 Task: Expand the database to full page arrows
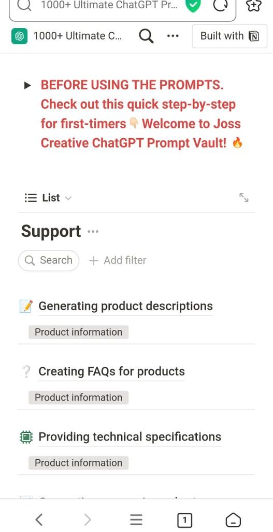pos(243,198)
